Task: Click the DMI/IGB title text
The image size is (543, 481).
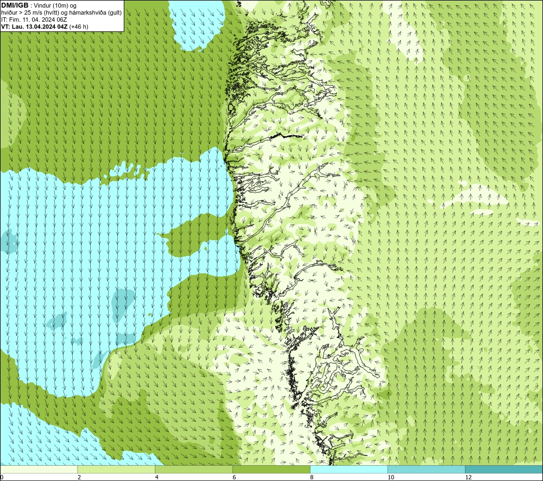Action: [x=15, y=5]
